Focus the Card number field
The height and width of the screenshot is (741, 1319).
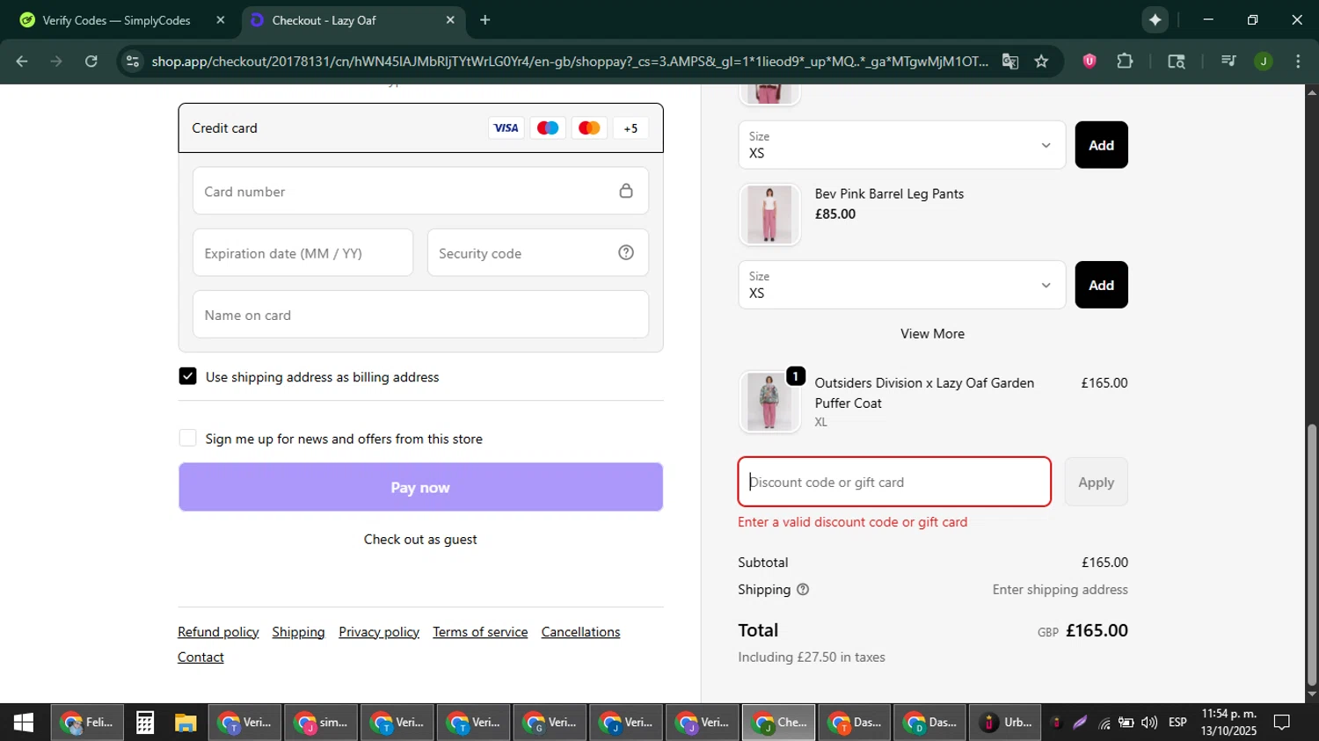click(x=420, y=191)
